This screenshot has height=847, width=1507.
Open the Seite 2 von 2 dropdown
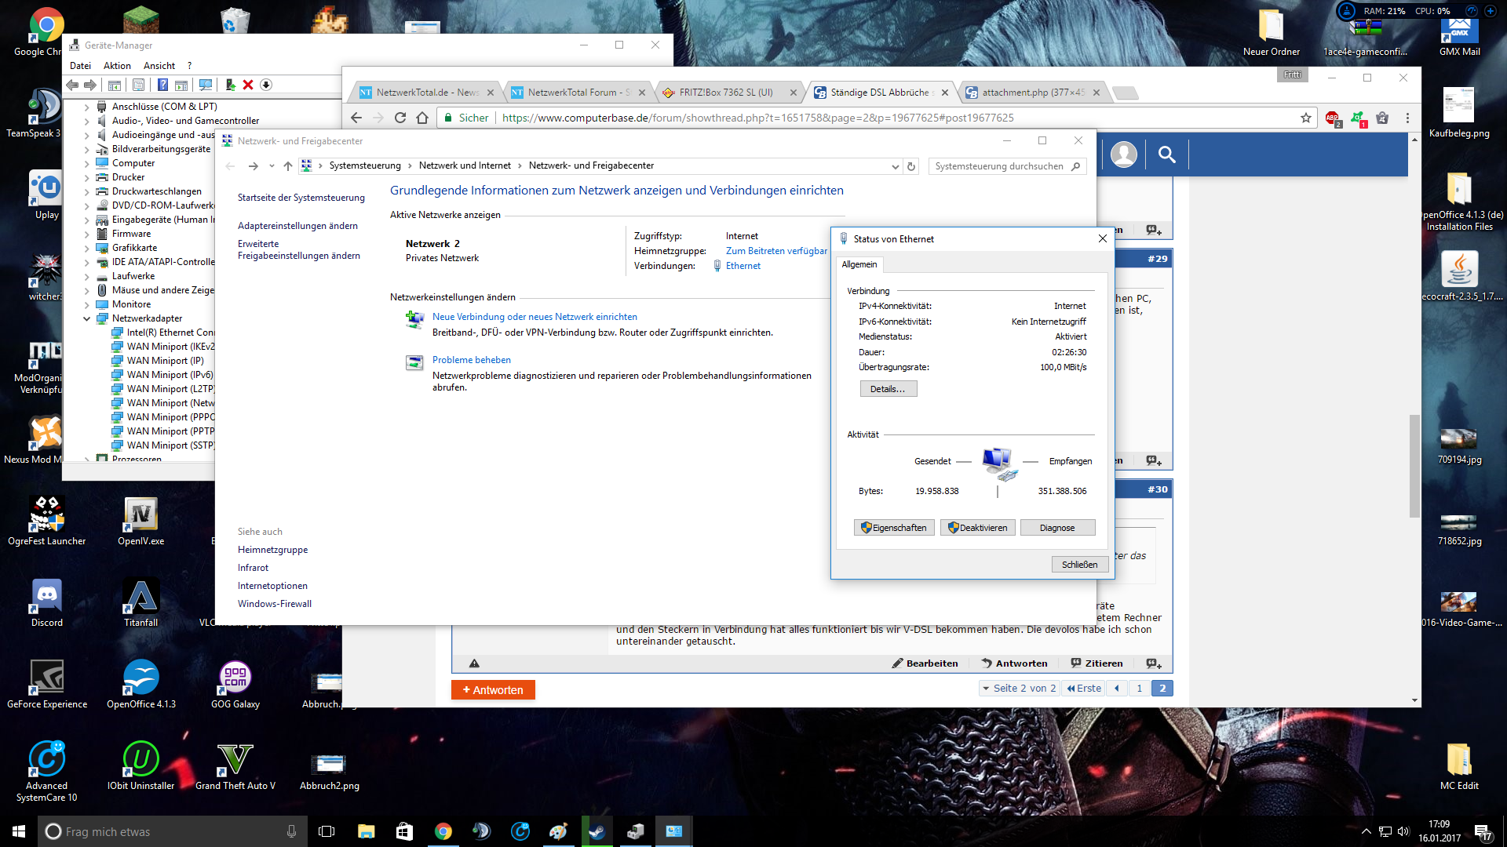(1019, 688)
